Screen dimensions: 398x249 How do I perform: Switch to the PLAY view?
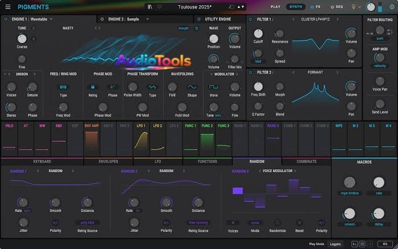click(x=275, y=7)
